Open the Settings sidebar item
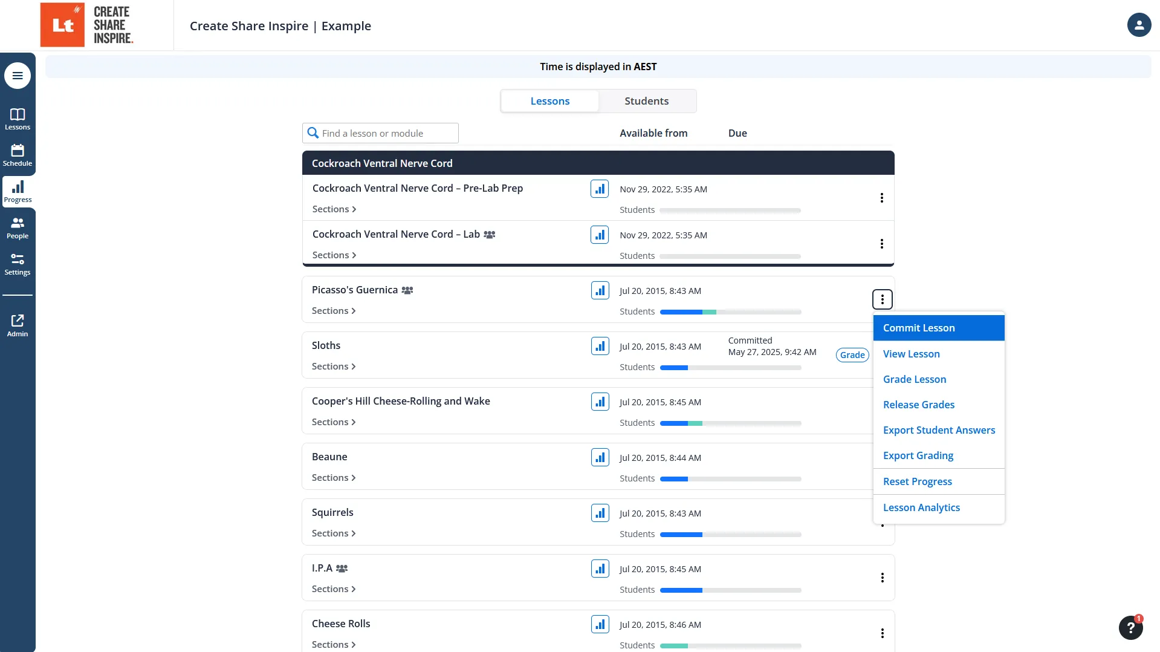Viewport: 1160px width, 652px height. tap(18, 264)
